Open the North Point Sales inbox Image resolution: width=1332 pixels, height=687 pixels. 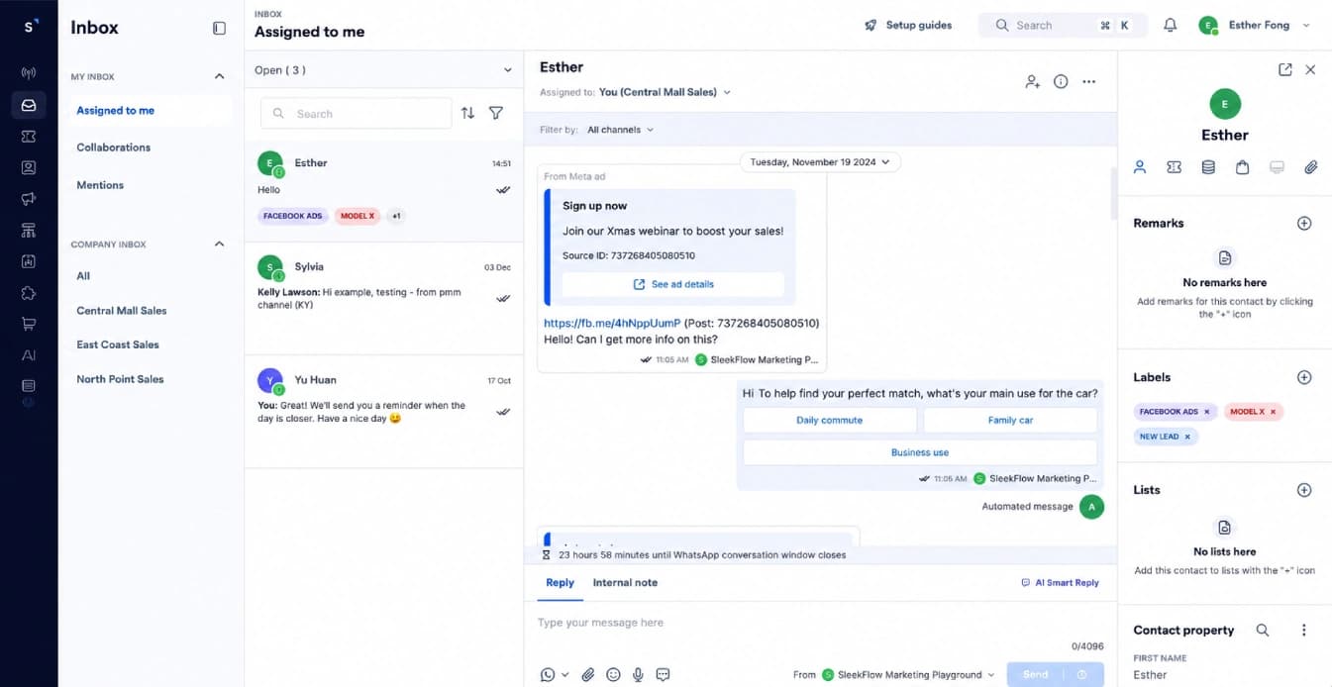[120, 379]
